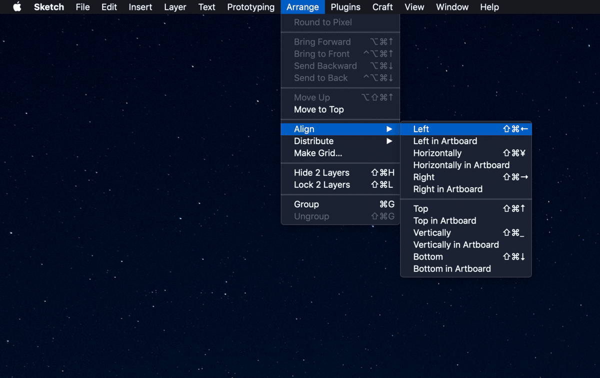The image size is (600, 378).
Task: Choose Hide 2 Layers
Action: coord(340,173)
